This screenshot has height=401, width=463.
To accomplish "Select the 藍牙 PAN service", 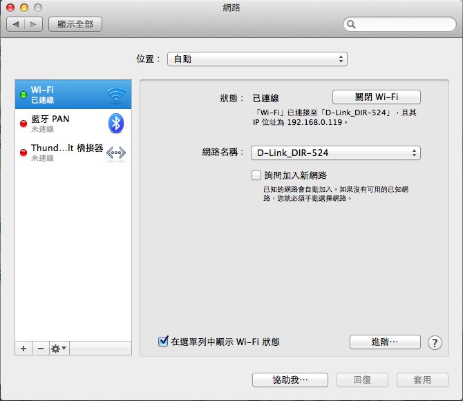I will [x=73, y=124].
